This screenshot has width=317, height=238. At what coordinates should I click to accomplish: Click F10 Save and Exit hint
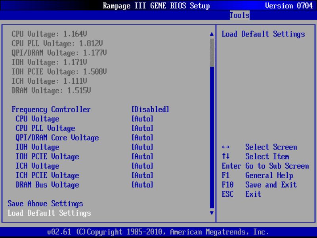259,185
